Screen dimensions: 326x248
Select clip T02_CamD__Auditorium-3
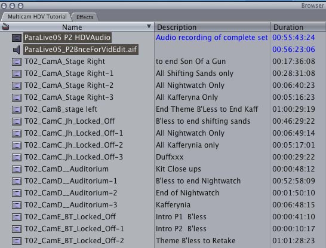(71, 205)
